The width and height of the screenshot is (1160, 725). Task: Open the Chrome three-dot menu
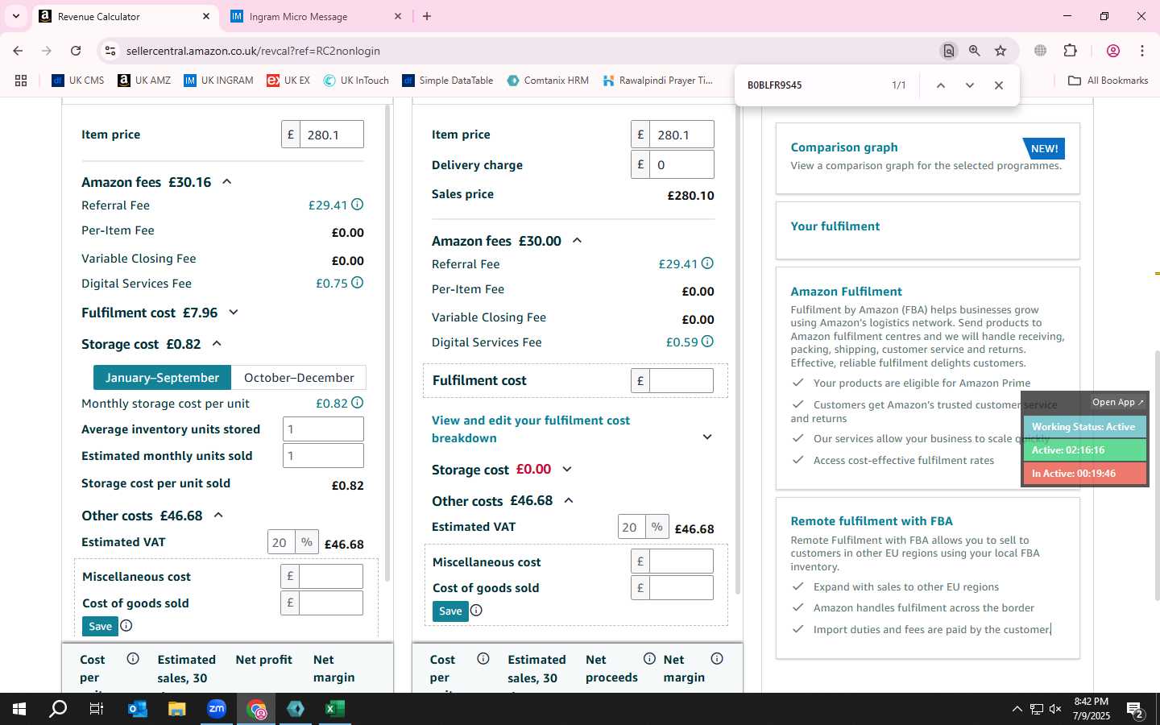(1142, 51)
